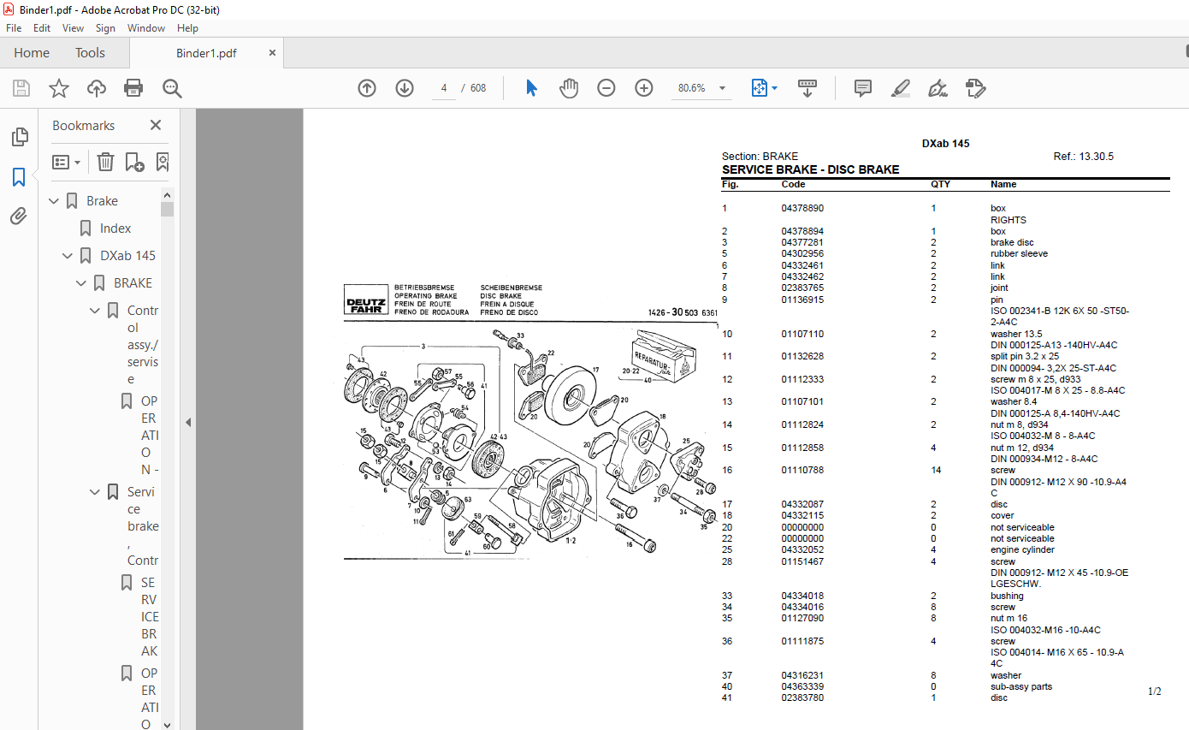
Task: Collapse the Control assy./service bookmark
Action: [x=96, y=311]
